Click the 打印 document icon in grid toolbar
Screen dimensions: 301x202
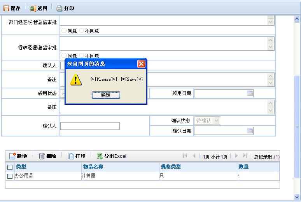71,156
